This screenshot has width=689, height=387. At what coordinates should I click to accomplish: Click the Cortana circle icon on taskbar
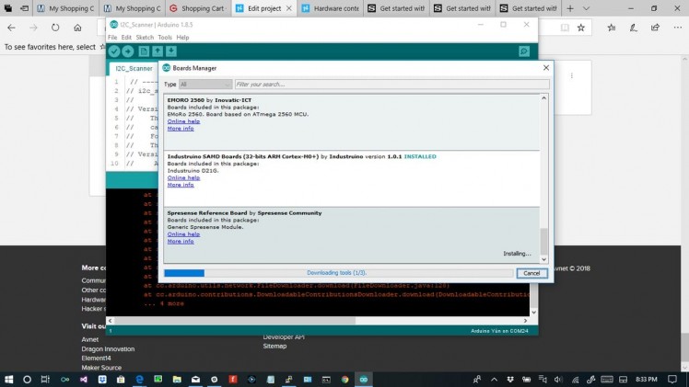click(x=27, y=379)
